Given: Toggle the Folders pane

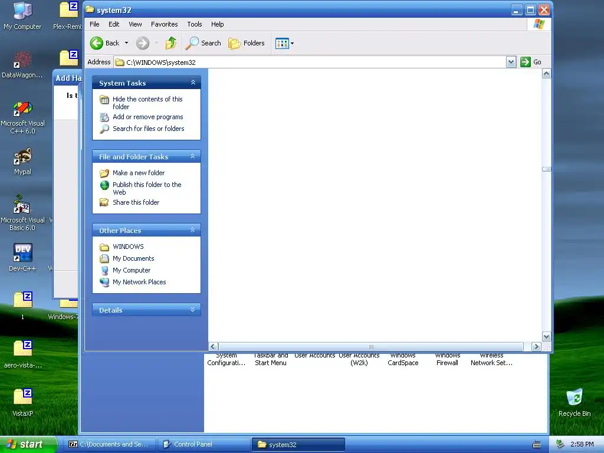Looking at the screenshot, I should point(247,43).
